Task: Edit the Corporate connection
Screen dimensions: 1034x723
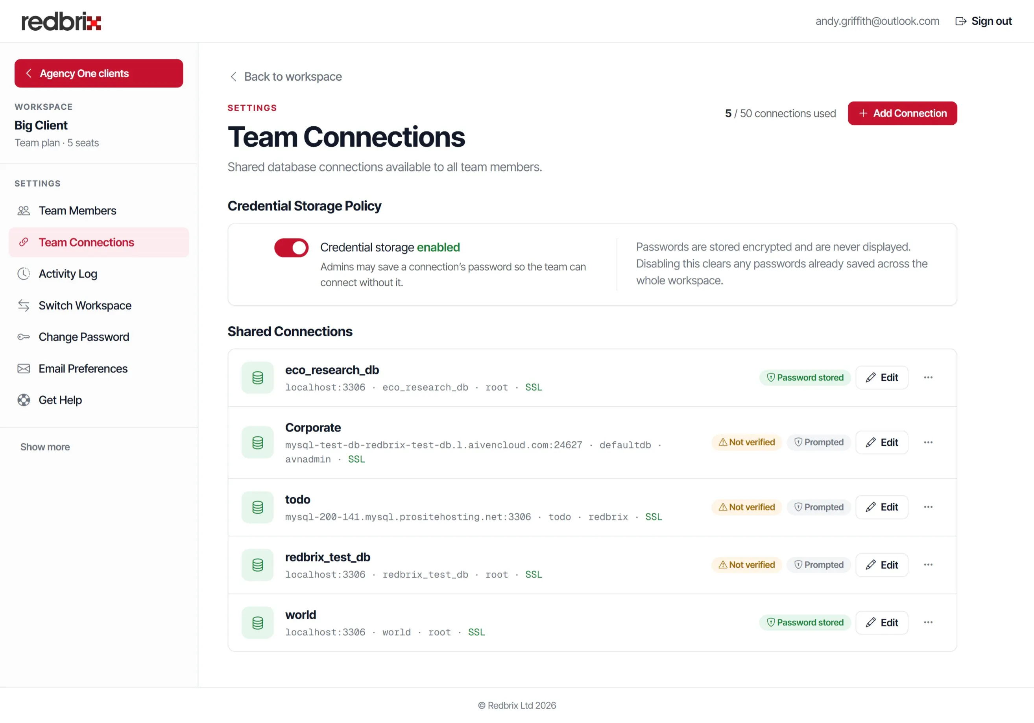Action: 881,442
